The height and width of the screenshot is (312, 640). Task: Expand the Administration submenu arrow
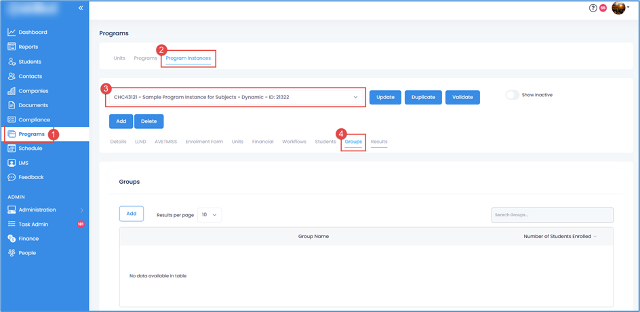coord(82,210)
